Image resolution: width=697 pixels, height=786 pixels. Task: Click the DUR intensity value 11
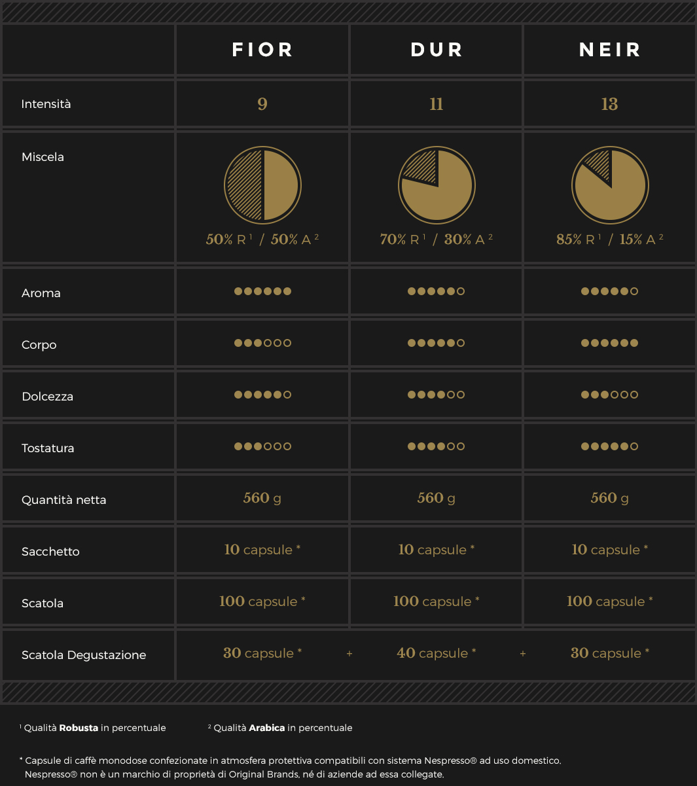coord(437,104)
